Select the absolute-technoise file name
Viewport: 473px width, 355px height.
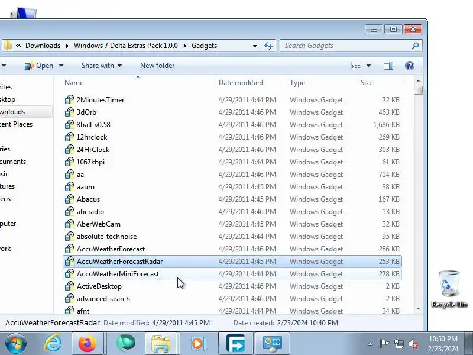(x=106, y=237)
